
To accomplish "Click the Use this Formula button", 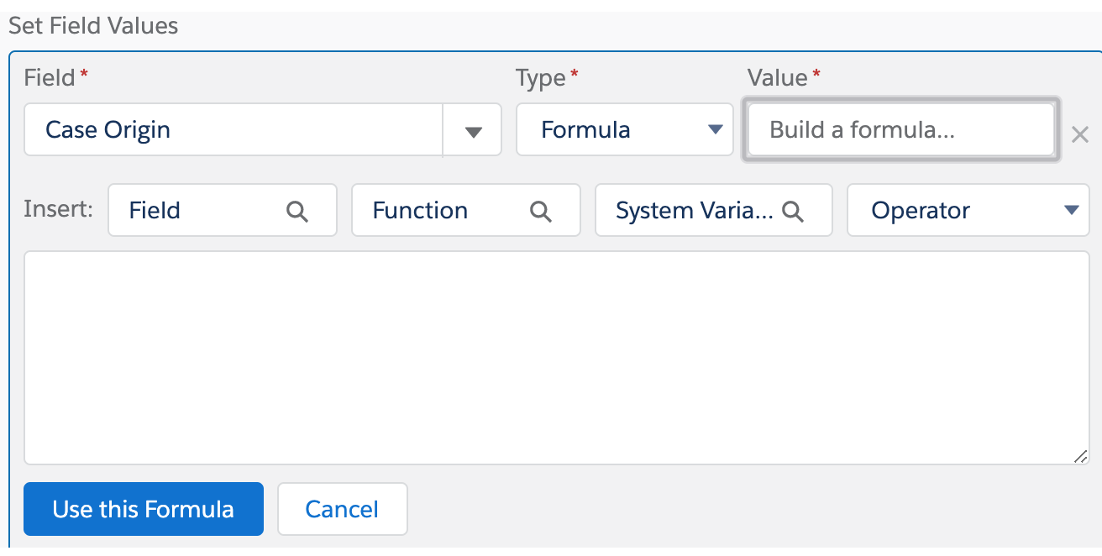I will pos(143,509).
